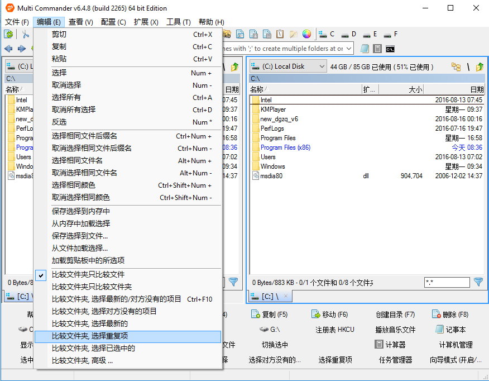Image resolution: width=489 pixels, height=381 pixels.
Task: Click the 计算器 button
Action: tap(390, 345)
